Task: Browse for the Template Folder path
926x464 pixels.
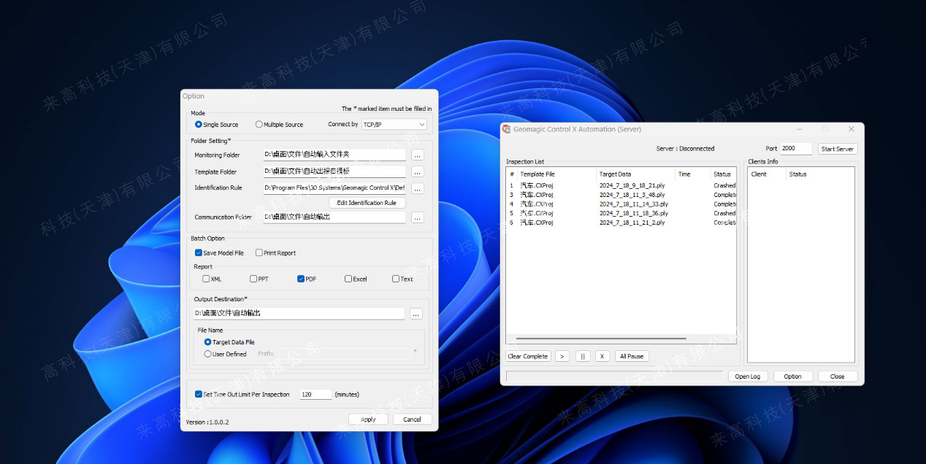Action: tap(417, 171)
